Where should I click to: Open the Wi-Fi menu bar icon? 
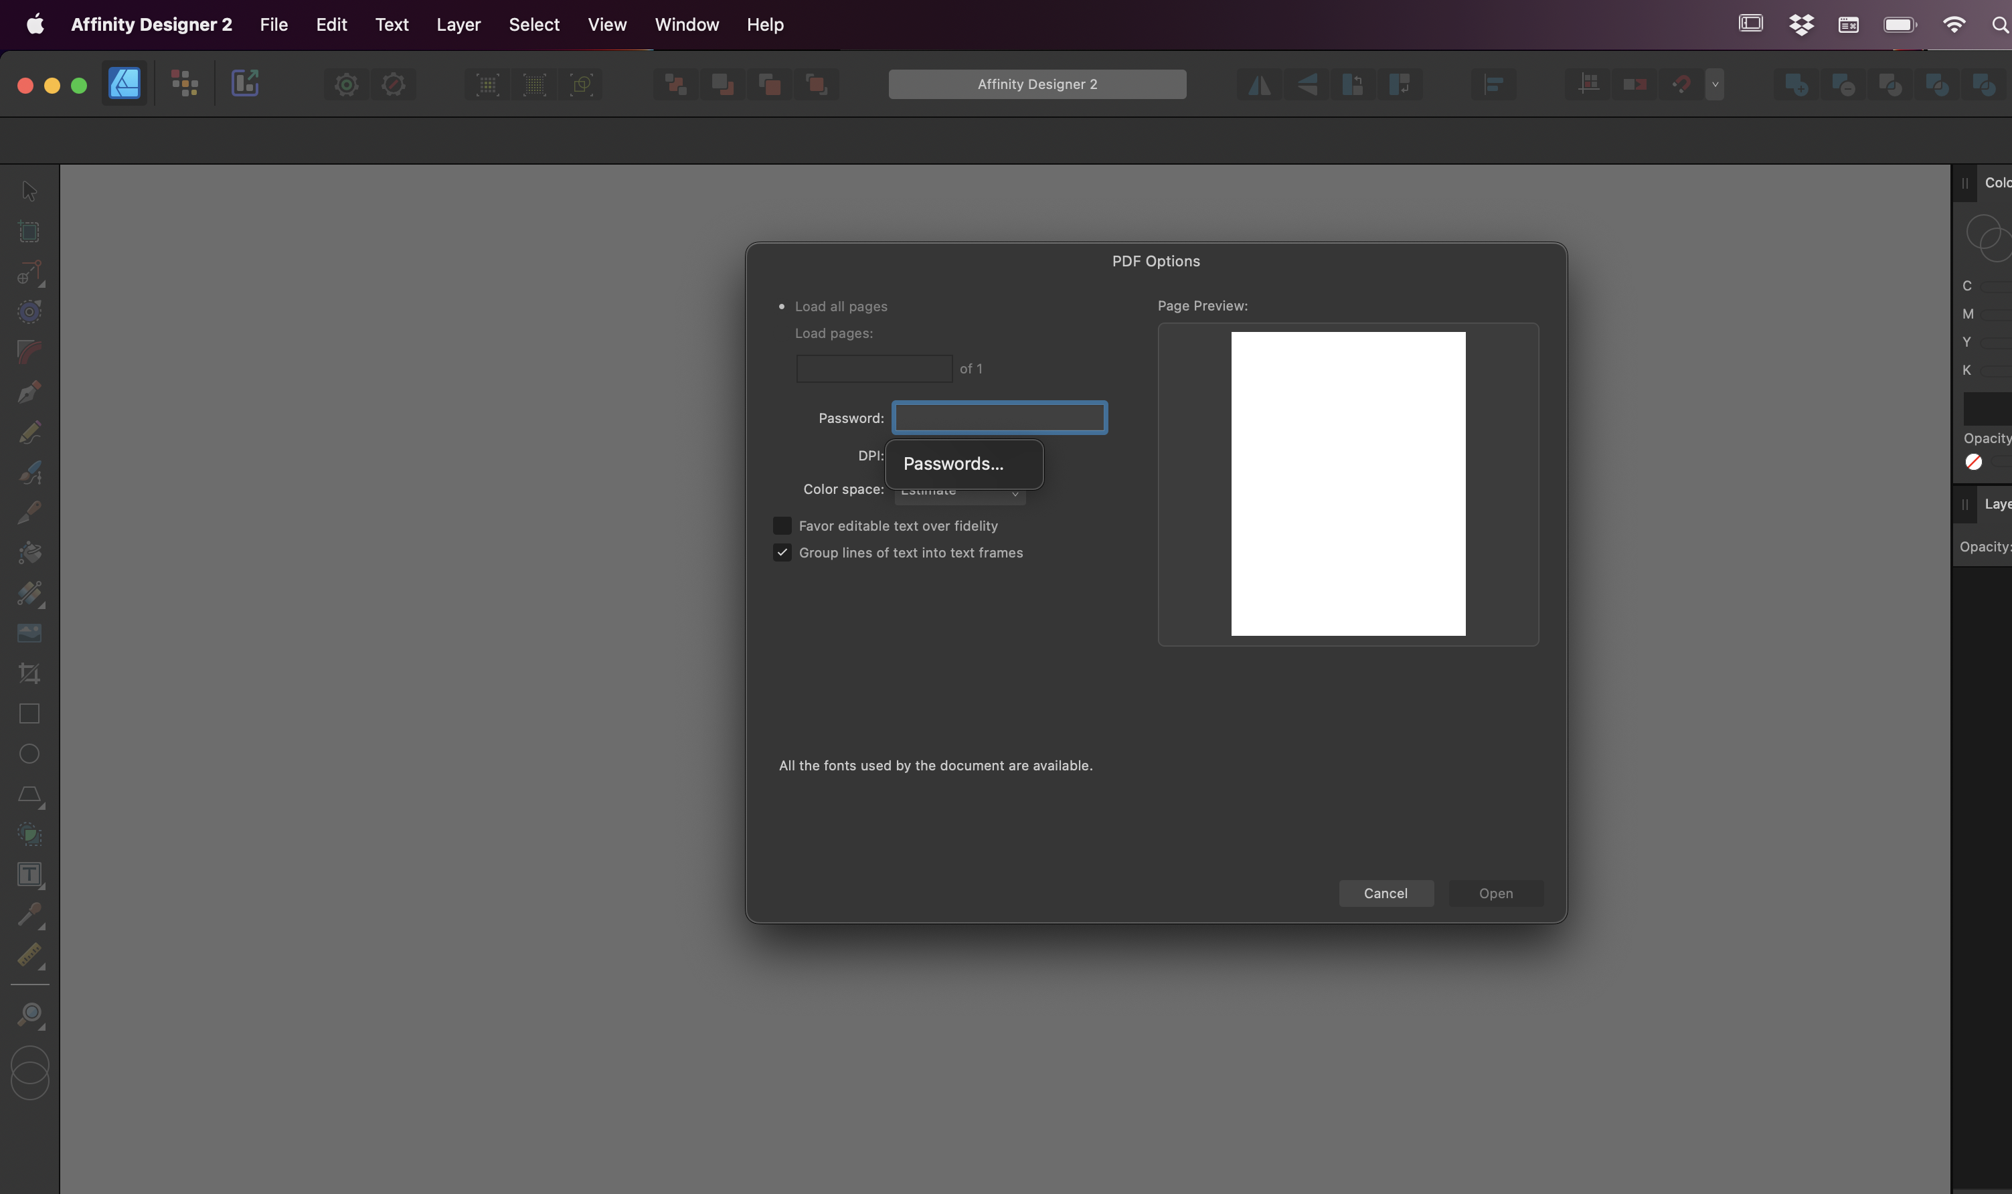click(1954, 25)
